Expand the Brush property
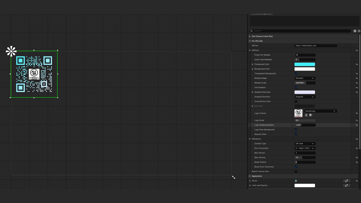The height and width of the screenshot is (203, 361). coord(250,181)
